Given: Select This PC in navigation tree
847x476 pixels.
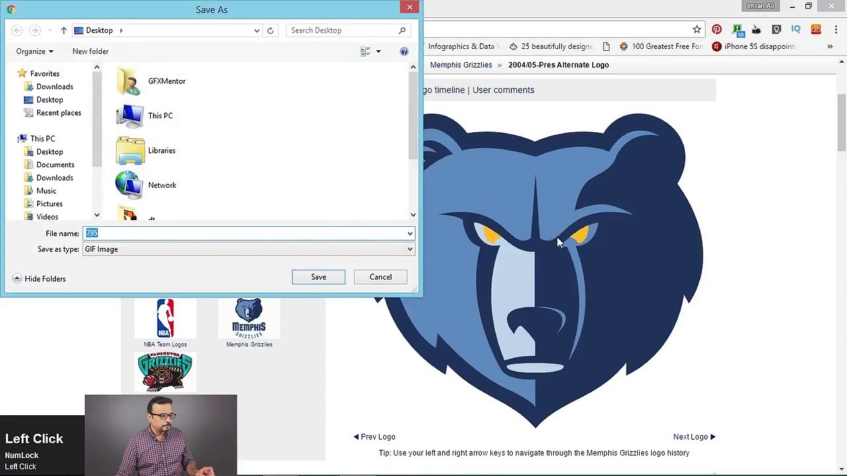Looking at the screenshot, I should 42,139.
